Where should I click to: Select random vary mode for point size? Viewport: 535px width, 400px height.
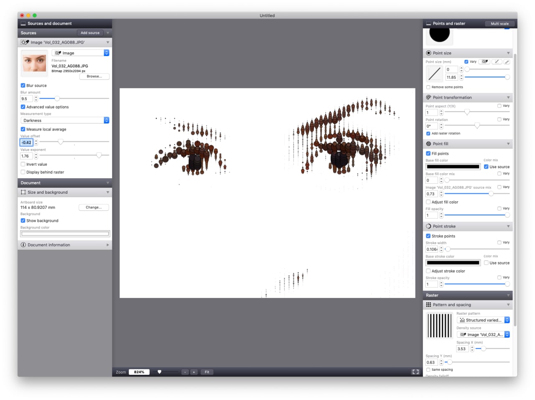[507, 62]
